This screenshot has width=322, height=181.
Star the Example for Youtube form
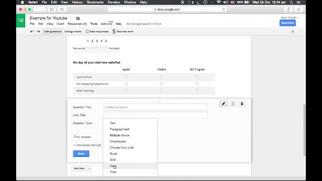[x=71, y=18]
